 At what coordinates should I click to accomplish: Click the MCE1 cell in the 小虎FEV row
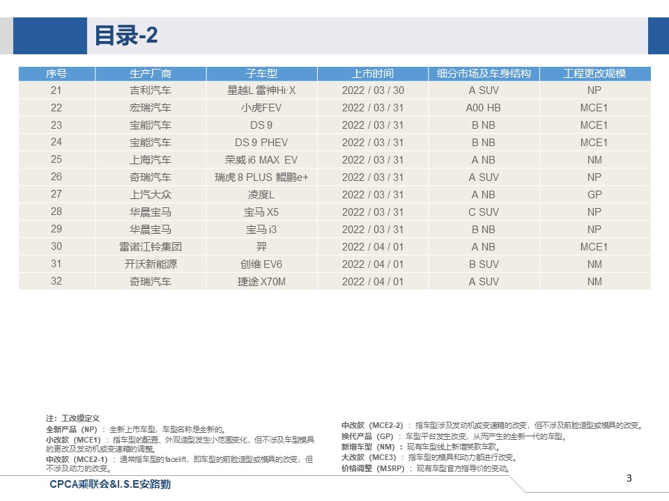point(595,108)
